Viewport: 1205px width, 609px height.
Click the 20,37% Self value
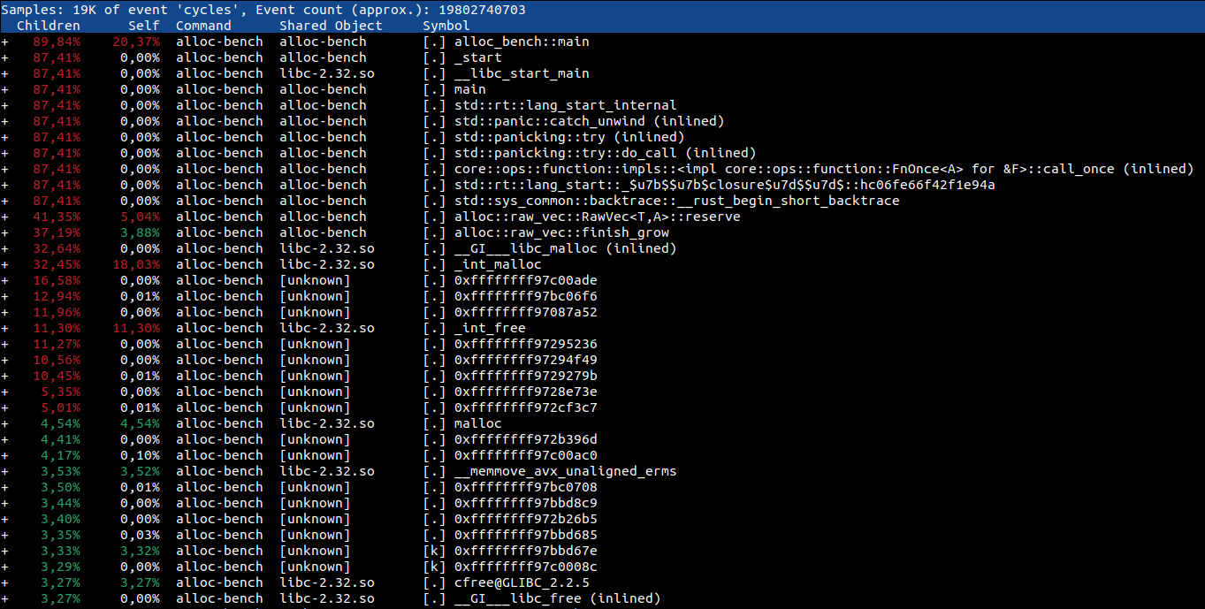[136, 42]
